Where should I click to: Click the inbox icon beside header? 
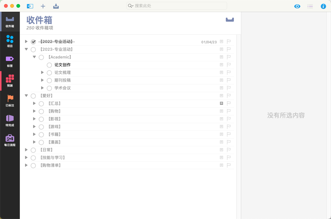point(230,20)
